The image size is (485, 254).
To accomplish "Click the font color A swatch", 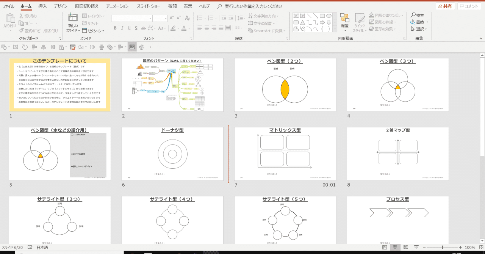I will coord(183,28).
